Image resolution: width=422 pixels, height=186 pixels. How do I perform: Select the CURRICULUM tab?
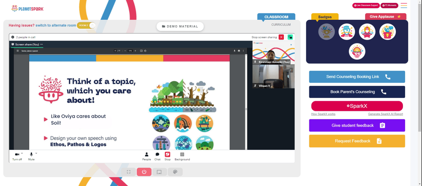pos(281,24)
